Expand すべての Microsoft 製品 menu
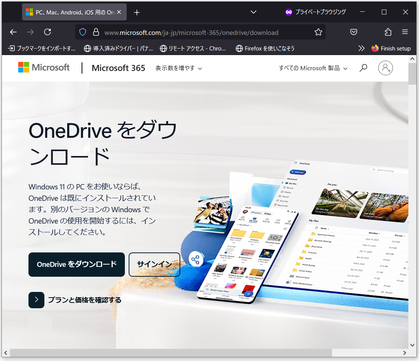The image size is (419, 361). coord(313,68)
